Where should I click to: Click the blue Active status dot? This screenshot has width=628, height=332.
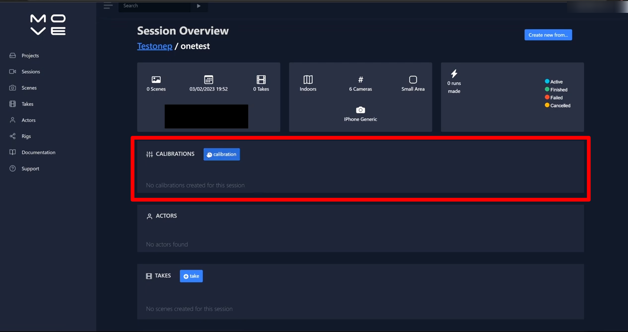tap(547, 81)
